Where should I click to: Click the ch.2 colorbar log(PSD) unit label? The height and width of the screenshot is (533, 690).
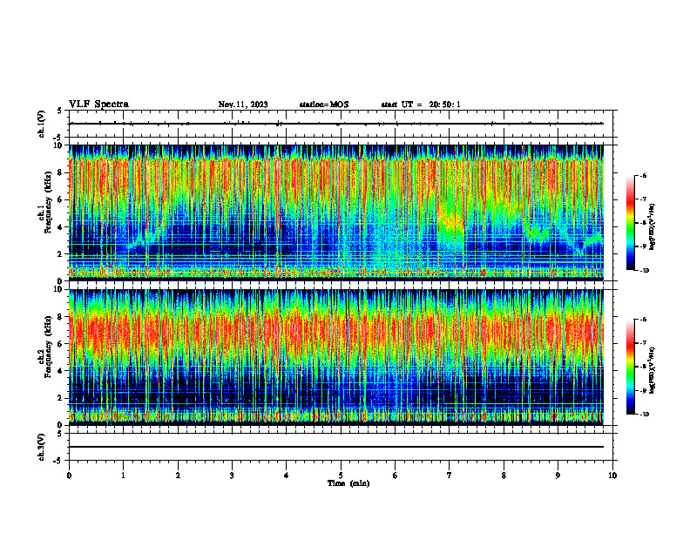653,371
